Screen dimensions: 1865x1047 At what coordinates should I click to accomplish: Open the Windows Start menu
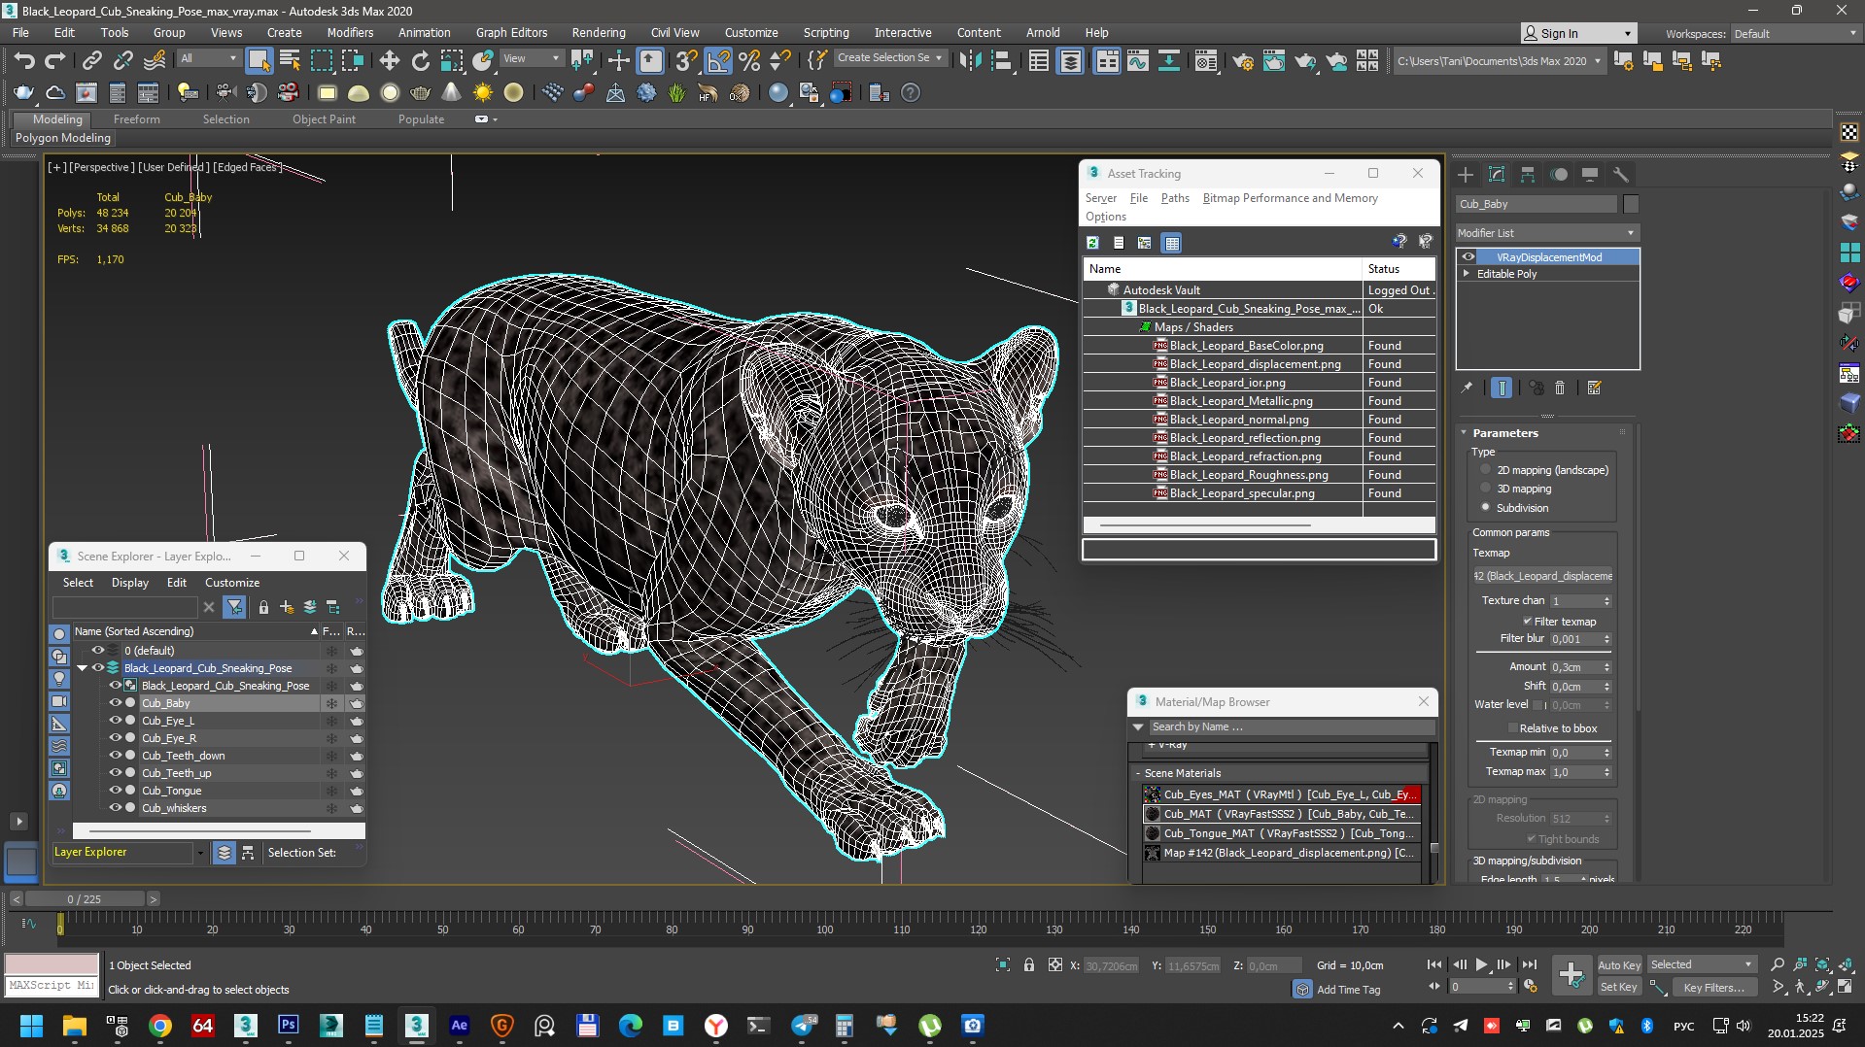31,1025
